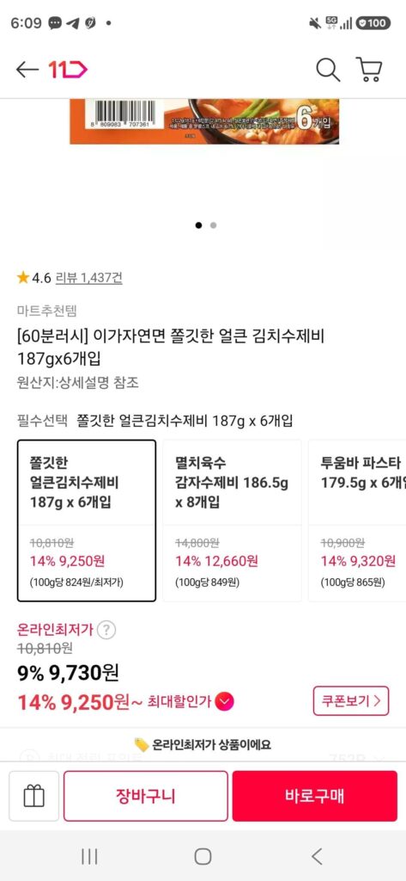The image size is (406, 881).
Task: Open 리뷰 1,437건 reviews link
Action: coord(89,278)
